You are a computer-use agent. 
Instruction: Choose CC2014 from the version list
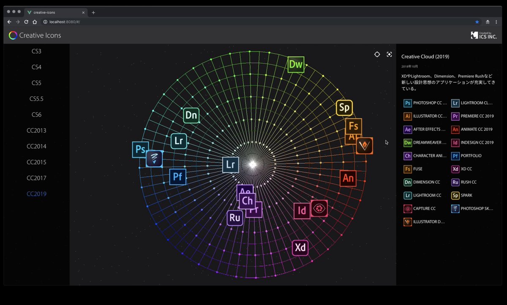[x=36, y=146]
